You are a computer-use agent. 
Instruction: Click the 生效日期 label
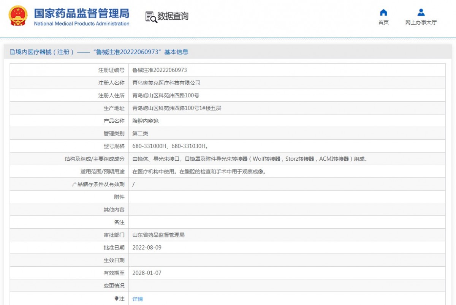pyautogui.click(x=114, y=261)
